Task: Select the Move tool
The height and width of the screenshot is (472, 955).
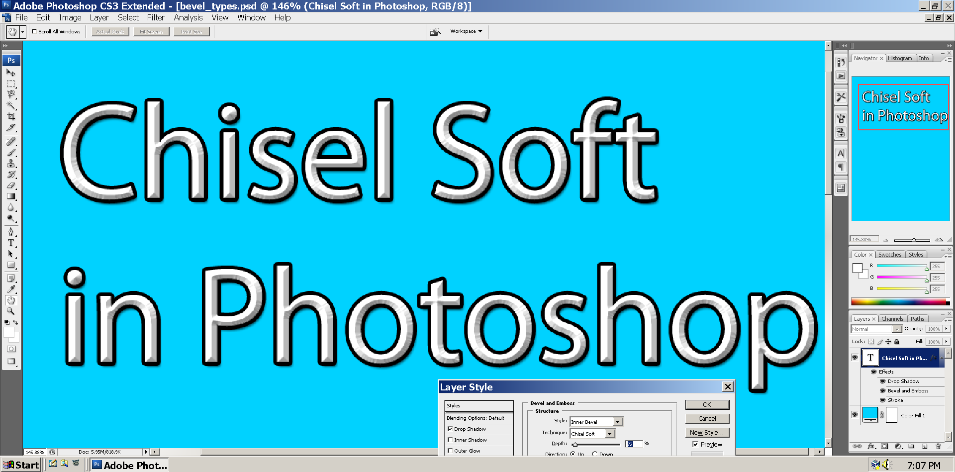Action: point(10,73)
